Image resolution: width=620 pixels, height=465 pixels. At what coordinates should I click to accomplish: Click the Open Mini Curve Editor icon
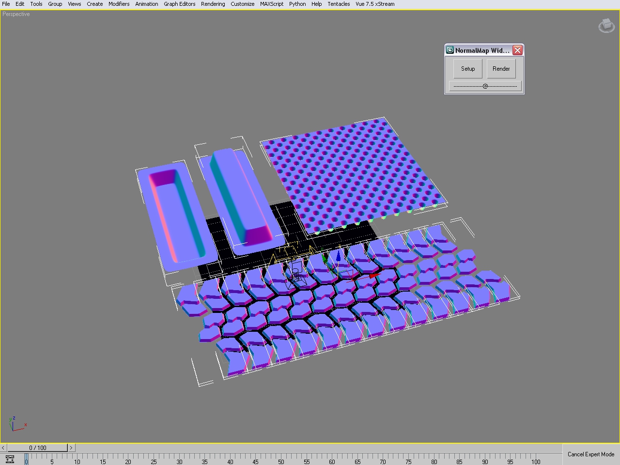(10, 459)
